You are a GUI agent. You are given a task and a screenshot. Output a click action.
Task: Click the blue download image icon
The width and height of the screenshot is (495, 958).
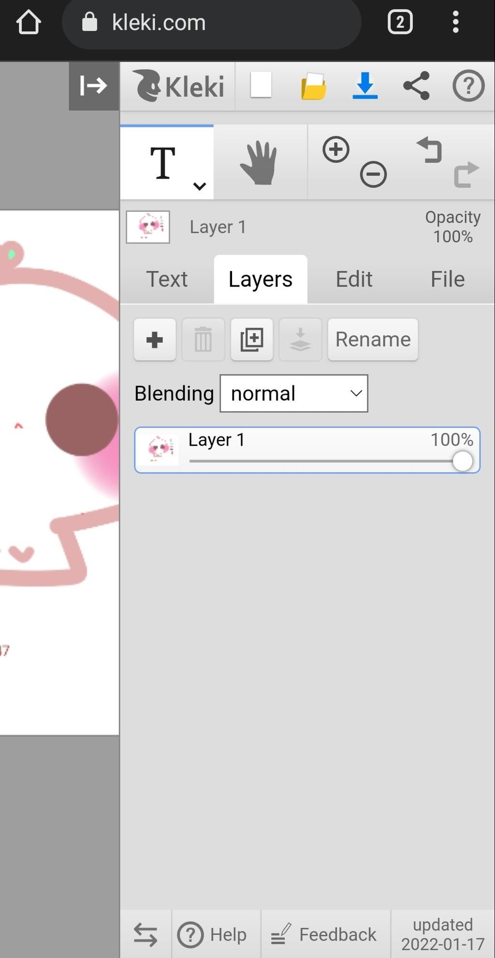(x=365, y=86)
